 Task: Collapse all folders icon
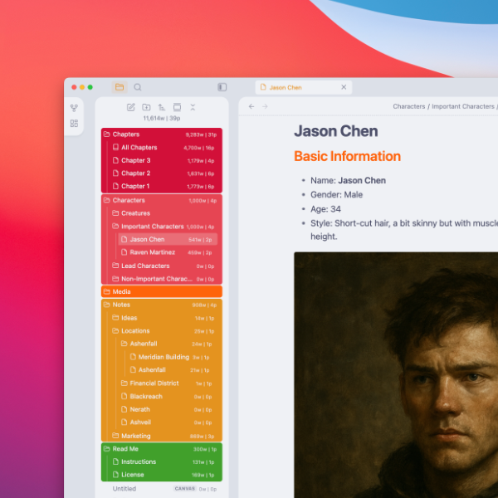pos(193,107)
